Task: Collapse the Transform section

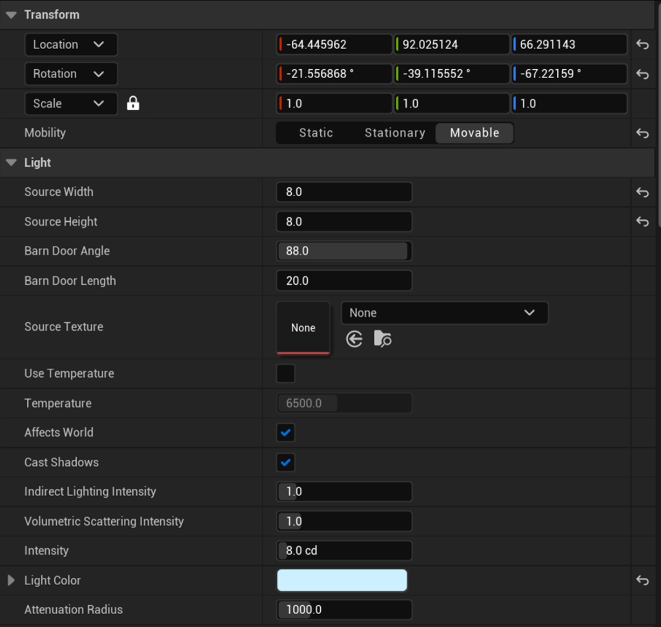Action: click(x=12, y=15)
